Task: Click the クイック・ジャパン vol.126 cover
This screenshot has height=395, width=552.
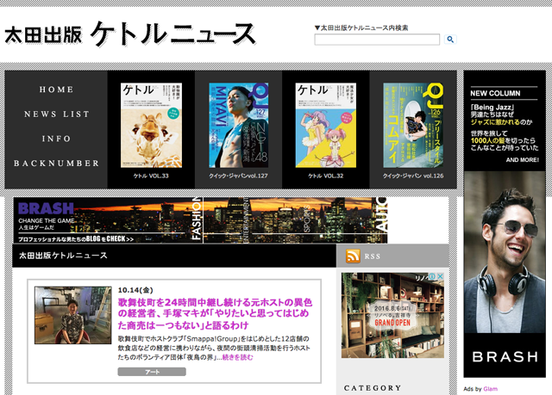Action: coord(413,125)
